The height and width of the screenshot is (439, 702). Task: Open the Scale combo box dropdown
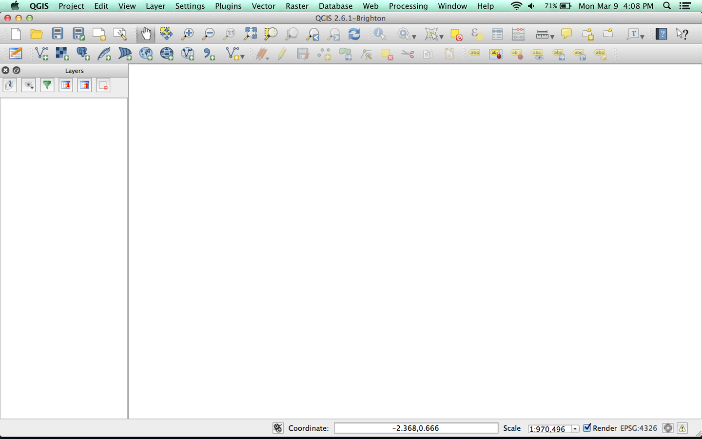pos(575,429)
